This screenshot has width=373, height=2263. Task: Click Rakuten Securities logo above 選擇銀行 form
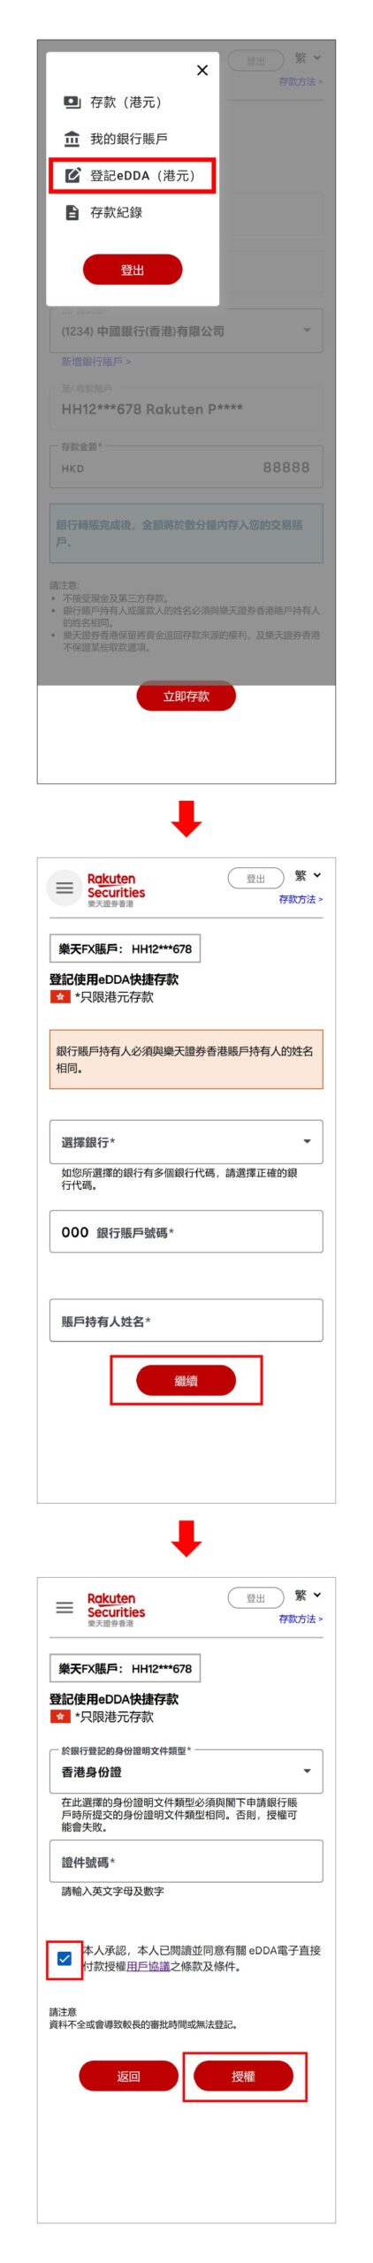point(116,889)
